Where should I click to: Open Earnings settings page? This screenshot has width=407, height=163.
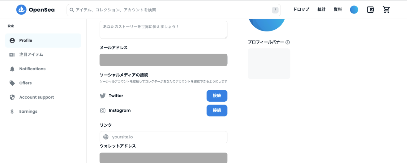click(x=28, y=111)
